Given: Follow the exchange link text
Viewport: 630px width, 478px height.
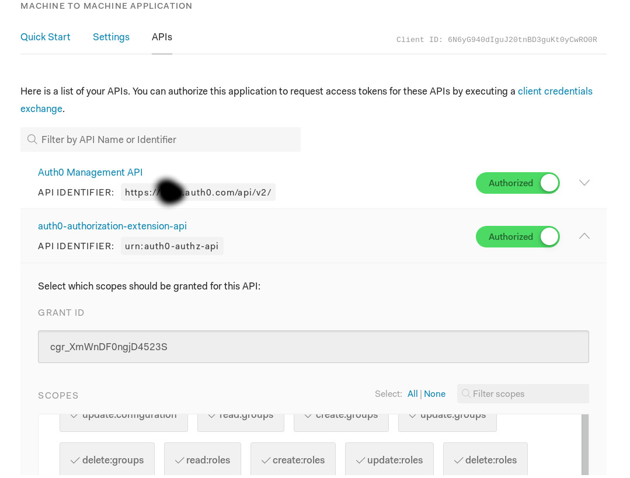Looking at the screenshot, I should pyautogui.click(x=41, y=109).
